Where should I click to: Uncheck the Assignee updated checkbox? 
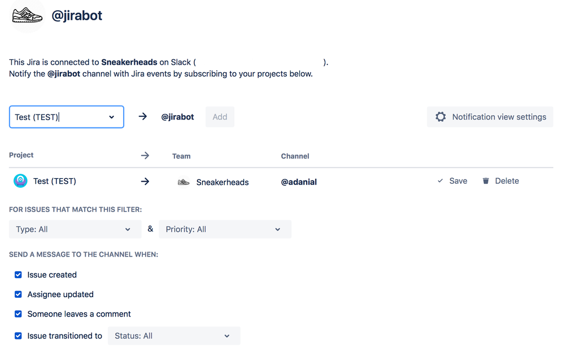(18, 294)
